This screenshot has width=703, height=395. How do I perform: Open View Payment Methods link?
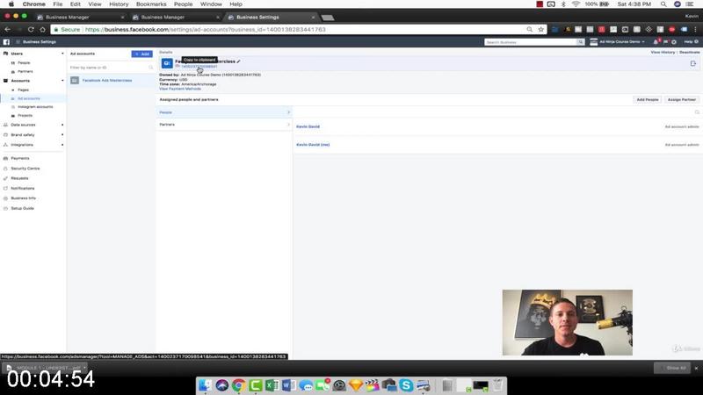pos(180,89)
